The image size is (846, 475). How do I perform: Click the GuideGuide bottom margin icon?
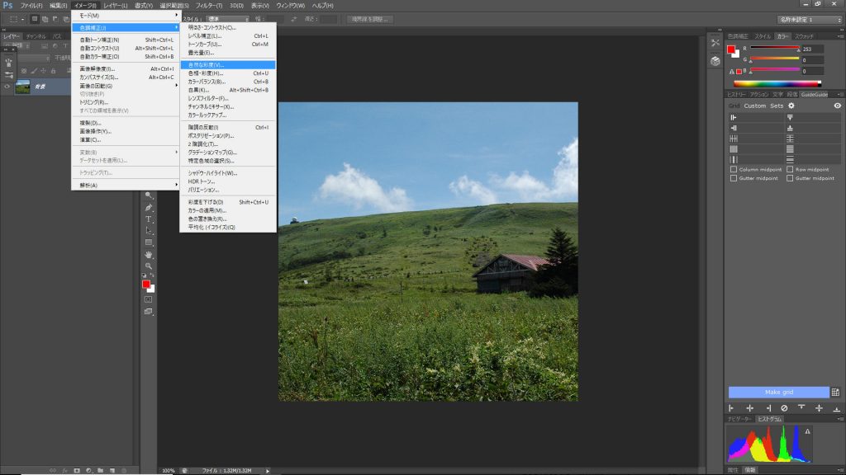(x=790, y=128)
